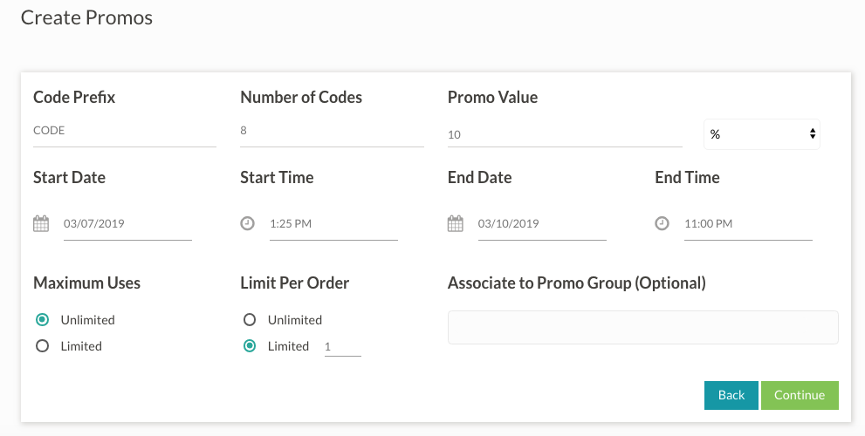Select Unlimited under Maximum Uses

(42, 320)
